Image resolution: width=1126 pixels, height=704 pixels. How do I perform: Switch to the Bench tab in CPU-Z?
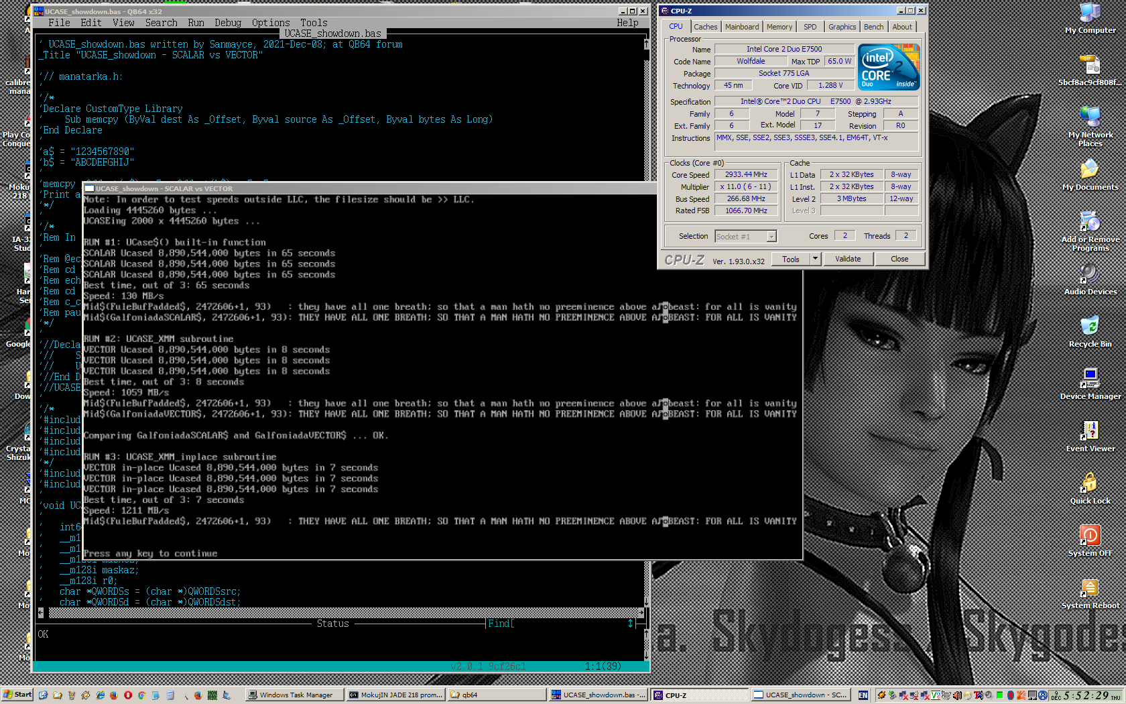pyautogui.click(x=873, y=27)
